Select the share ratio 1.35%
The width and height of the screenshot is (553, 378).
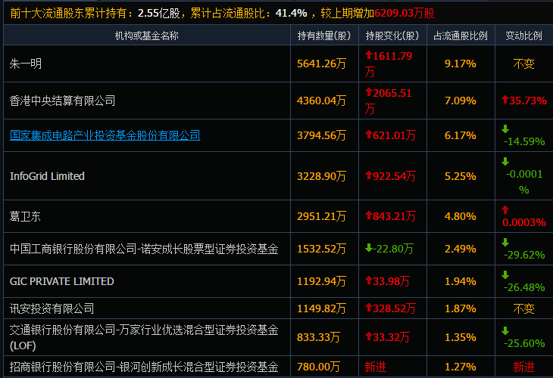461,337
